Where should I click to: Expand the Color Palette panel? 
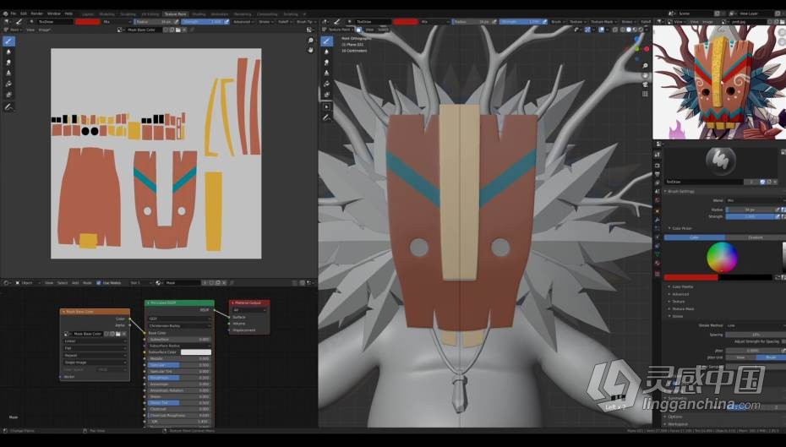tap(682, 286)
